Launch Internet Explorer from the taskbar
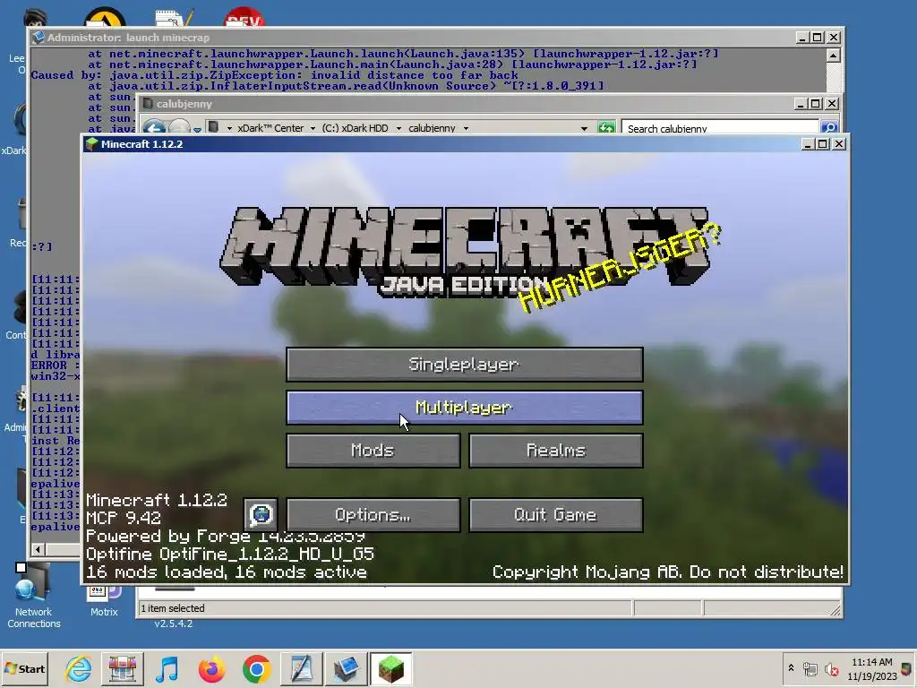Screen dimensions: 917x688 coord(78,668)
